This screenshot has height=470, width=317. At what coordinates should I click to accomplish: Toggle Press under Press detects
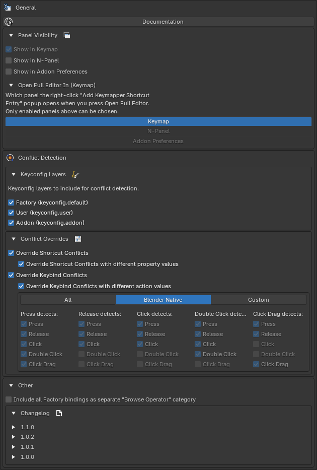[x=24, y=324]
